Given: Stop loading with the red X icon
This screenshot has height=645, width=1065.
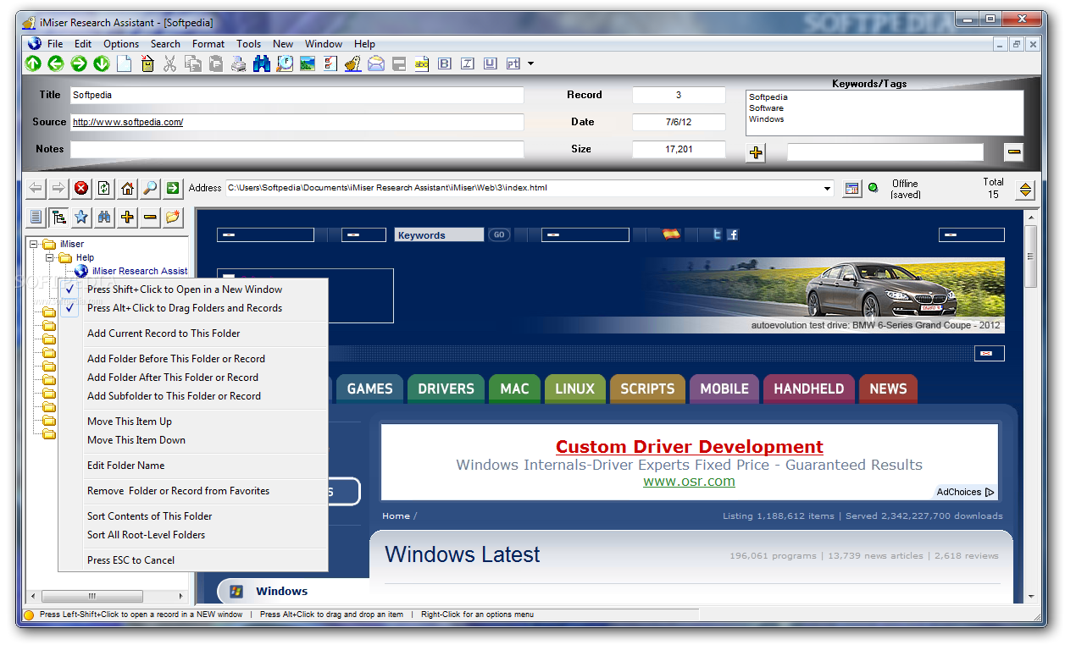Looking at the screenshot, I should pos(81,188).
